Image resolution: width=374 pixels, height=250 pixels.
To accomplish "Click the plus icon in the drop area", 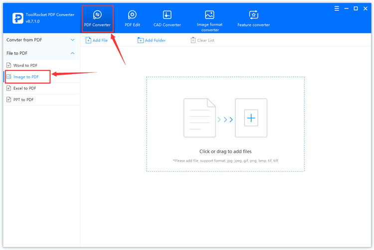I will [251, 118].
